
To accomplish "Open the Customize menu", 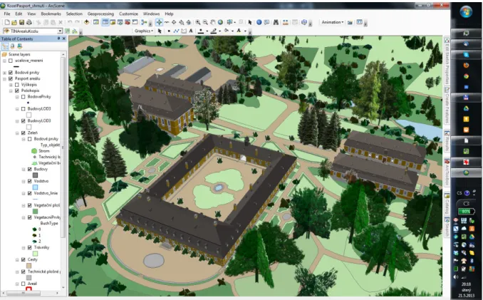I will coord(128,14).
